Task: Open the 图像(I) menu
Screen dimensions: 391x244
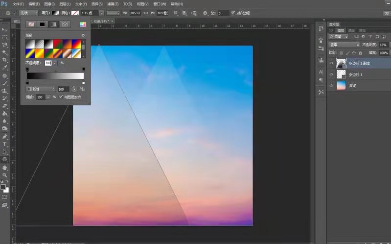Action: [49, 4]
